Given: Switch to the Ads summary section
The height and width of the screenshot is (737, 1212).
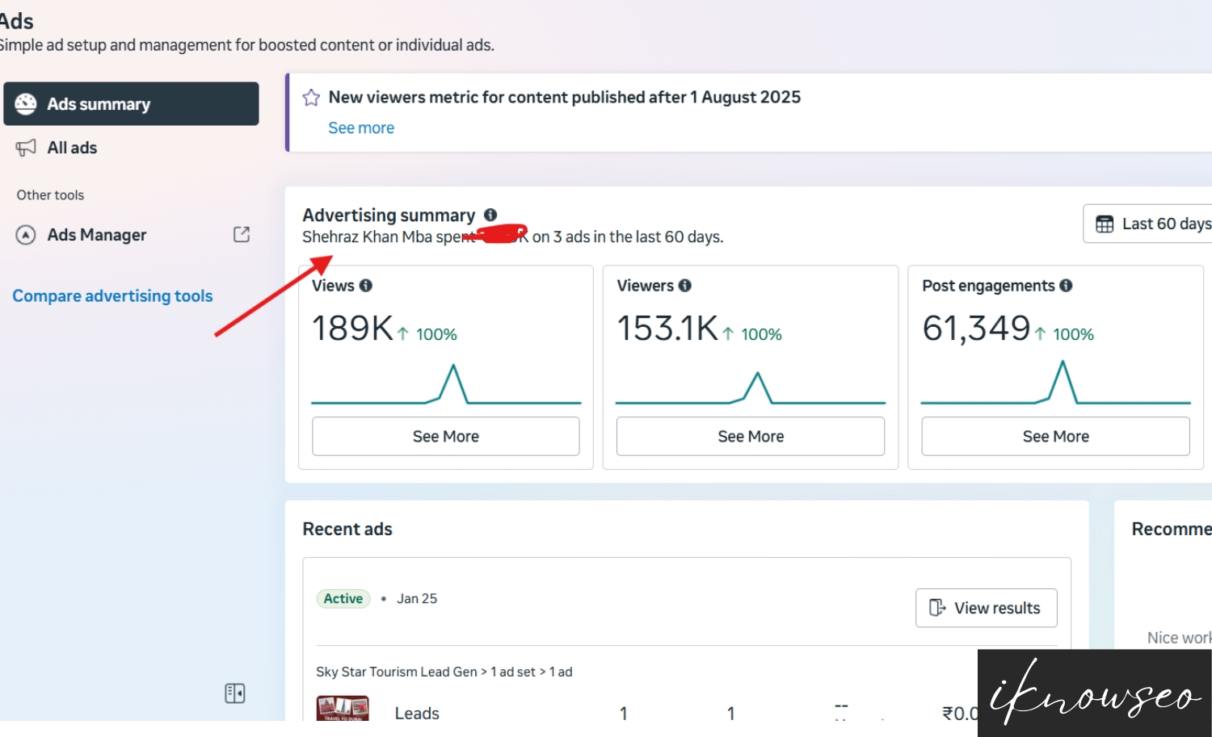Looking at the screenshot, I should (99, 103).
